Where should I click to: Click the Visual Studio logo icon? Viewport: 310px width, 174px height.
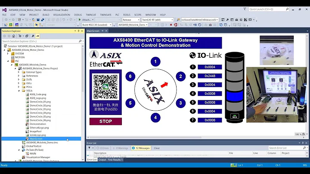[x=4, y=10]
